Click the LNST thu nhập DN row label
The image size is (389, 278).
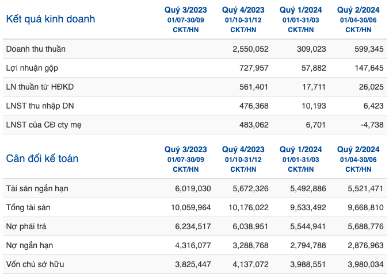(40, 106)
